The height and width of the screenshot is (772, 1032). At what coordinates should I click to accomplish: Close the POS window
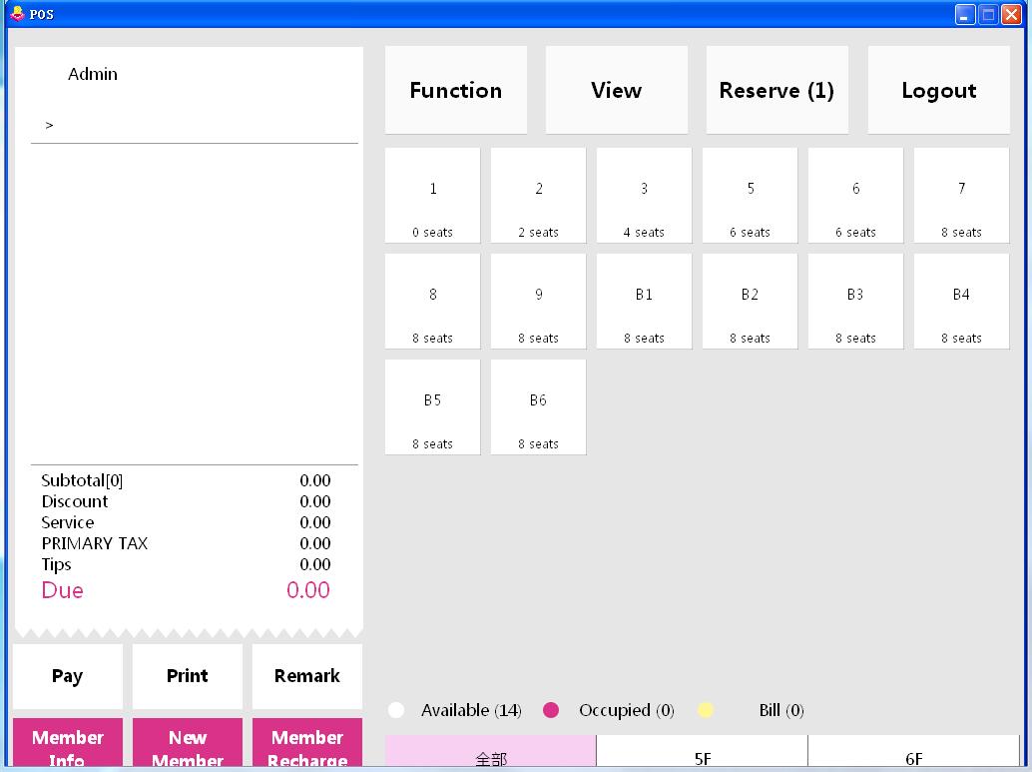pyautogui.click(x=1011, y=14)
